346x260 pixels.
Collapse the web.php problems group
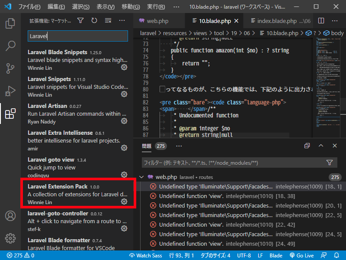(141, 177)
